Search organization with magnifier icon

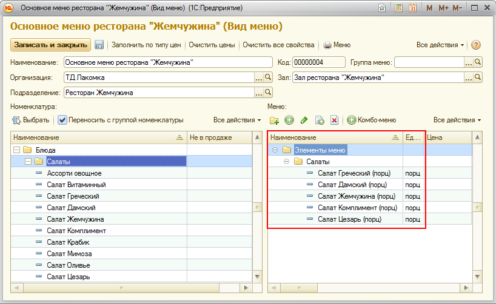coord(269,78)
